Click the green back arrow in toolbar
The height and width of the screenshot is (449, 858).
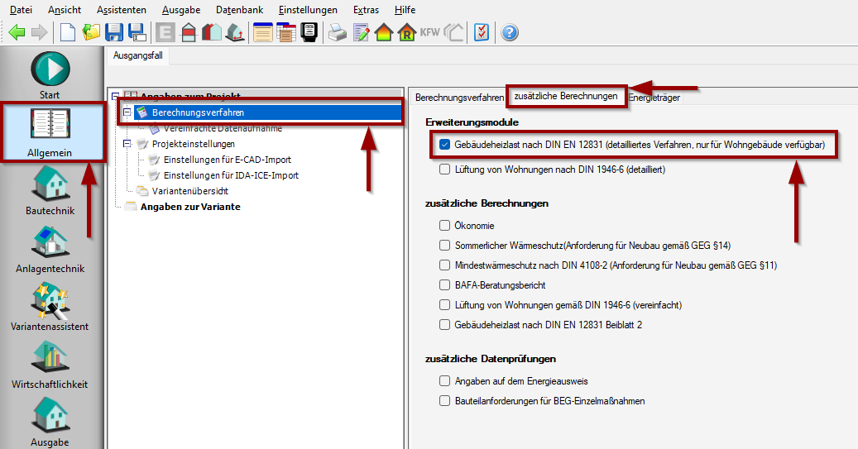pos(17,33)
